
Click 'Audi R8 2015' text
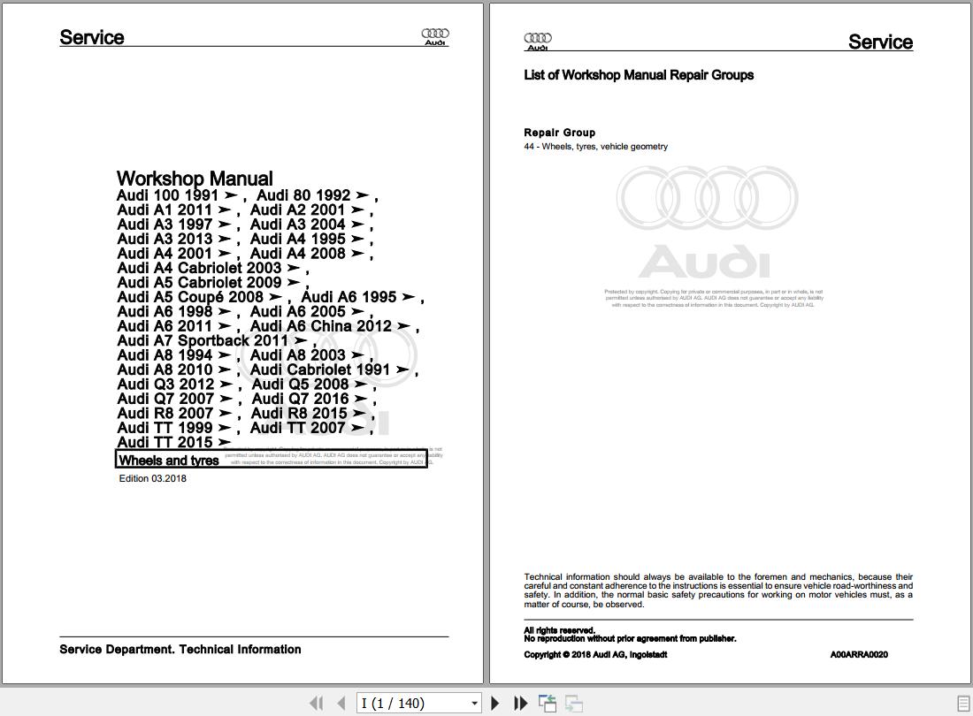[299, 413]
